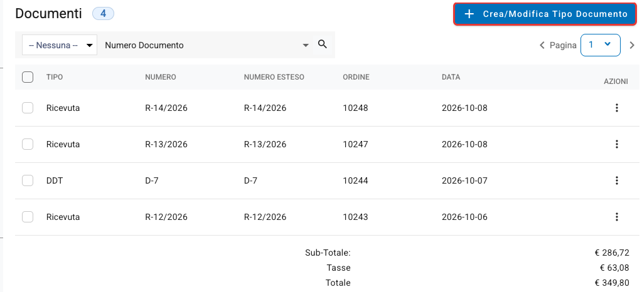Go to next page arrow
The image size is (642, 292).
tap(632, 45)
